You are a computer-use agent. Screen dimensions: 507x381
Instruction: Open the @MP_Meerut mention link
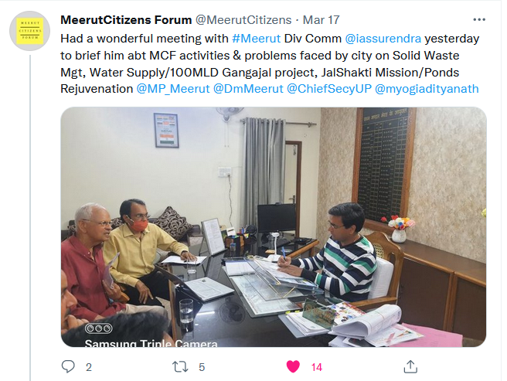coord(173,89)
